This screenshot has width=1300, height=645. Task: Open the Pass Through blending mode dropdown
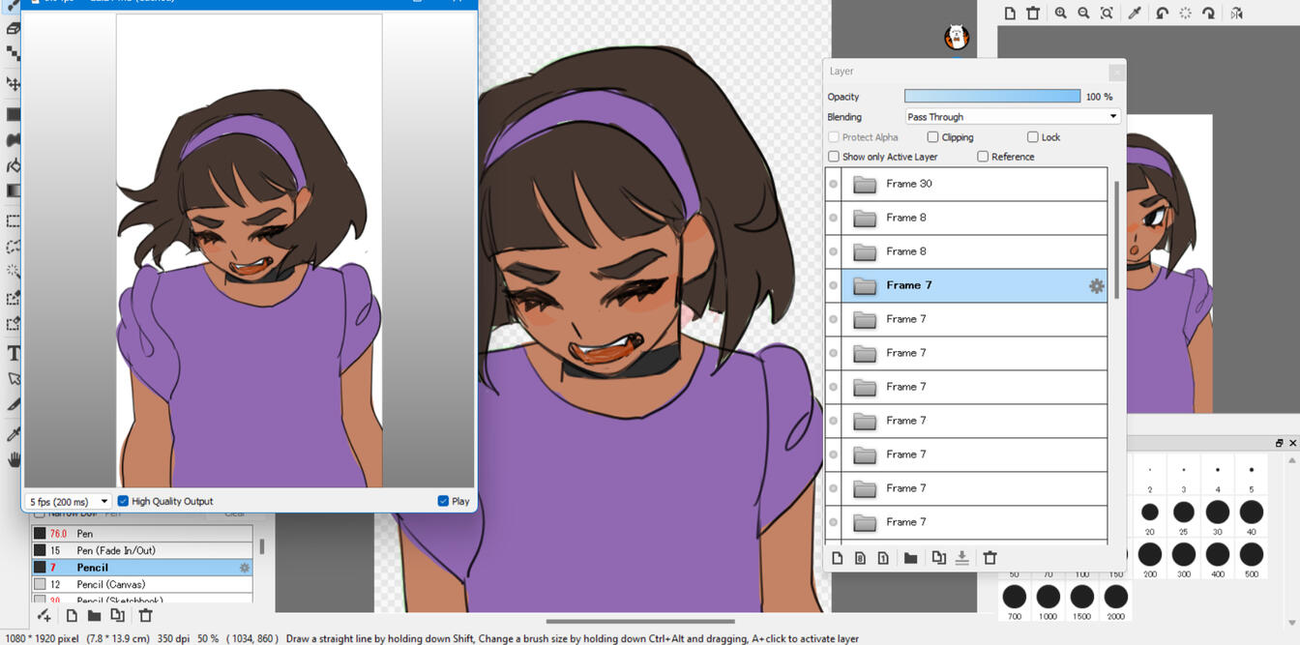(1012, 116)
